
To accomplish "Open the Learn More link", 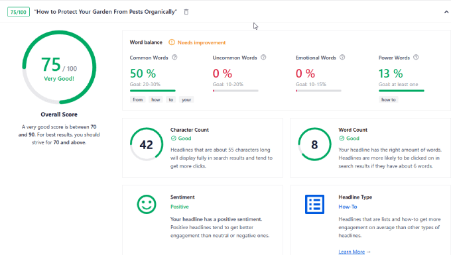I will point(352,252).
